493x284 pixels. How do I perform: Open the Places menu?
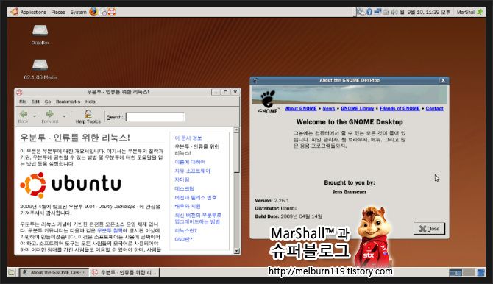pyautogui.click(x=58, y=13)
